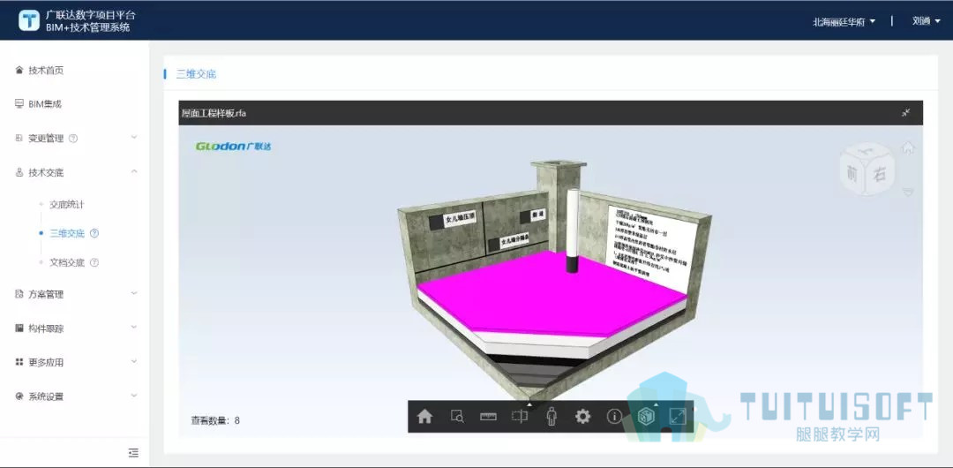This screenshot has width=953, height=468.
Task: Click the 前 face of the view cube
Action: [x=851, y=173]
